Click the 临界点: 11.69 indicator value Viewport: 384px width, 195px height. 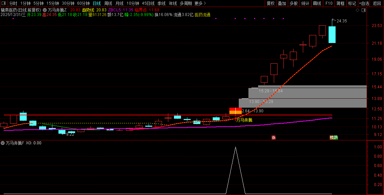[x=147, y=10]
